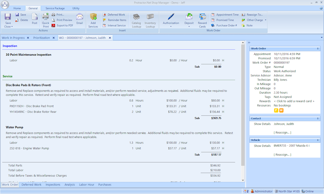
Task: Open the Deposit dropdown arrow
Action: (189, 27)
